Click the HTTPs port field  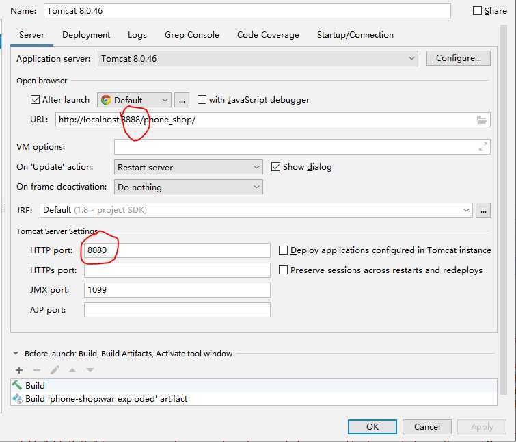177,270
